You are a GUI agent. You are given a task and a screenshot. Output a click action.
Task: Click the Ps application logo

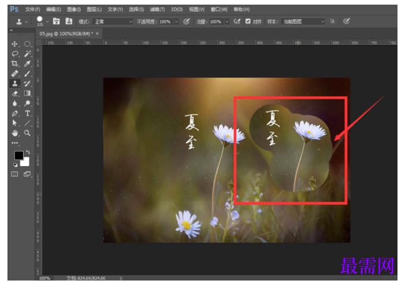pos(14,9)
